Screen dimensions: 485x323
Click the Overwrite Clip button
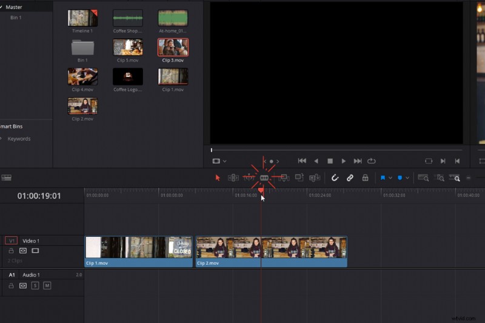pos(299,178)
